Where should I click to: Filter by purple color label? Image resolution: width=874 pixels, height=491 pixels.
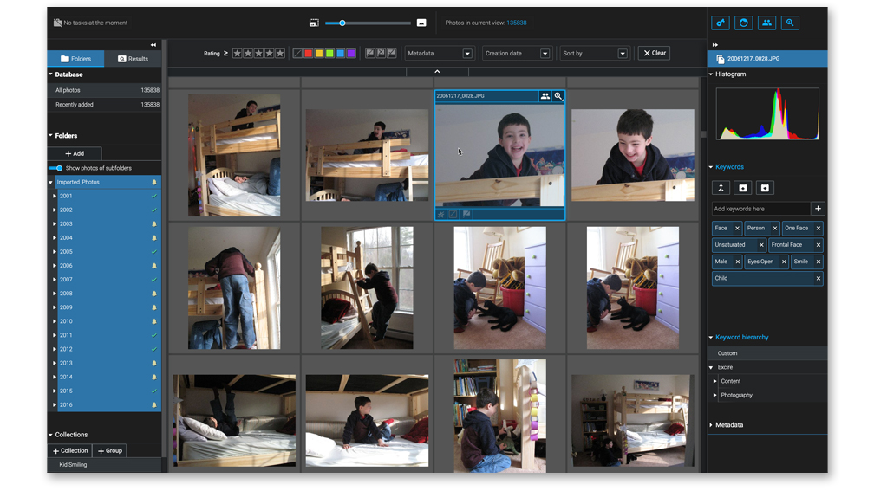[351, 54]
